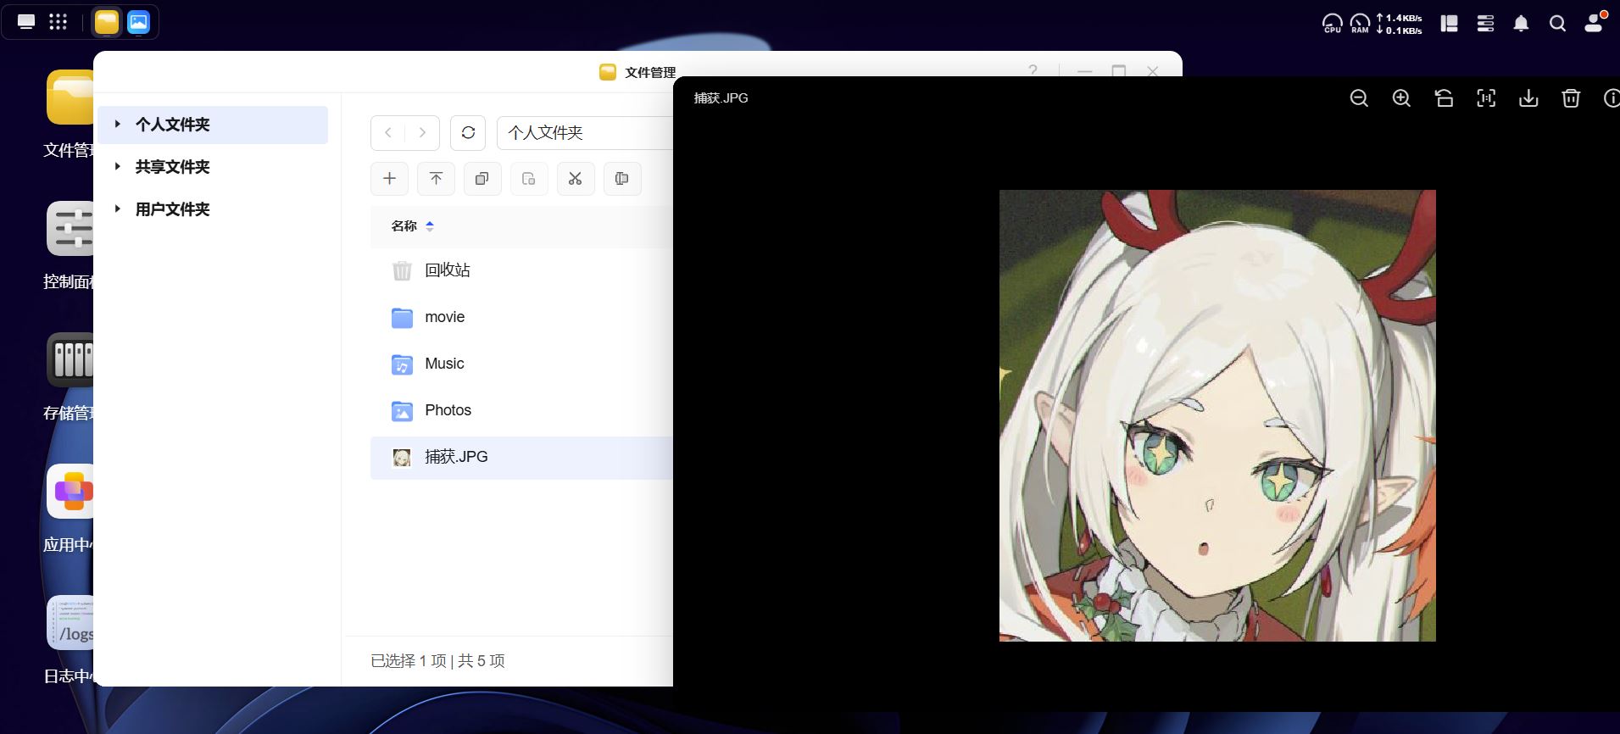
Task: Open the CPU usage monitor
Action: (x=1333, y=23)
